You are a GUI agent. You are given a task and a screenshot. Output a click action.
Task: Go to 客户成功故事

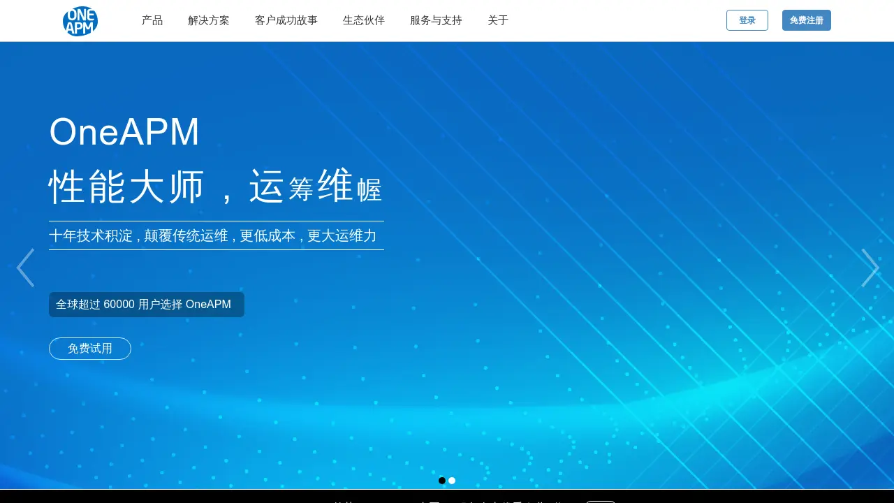[x=286, y=20]
